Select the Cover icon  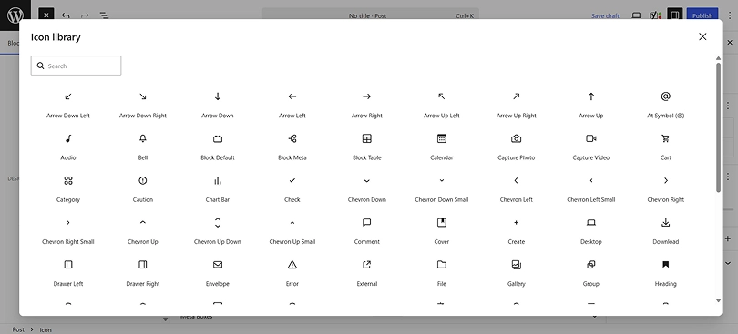(x=442, y=222)
